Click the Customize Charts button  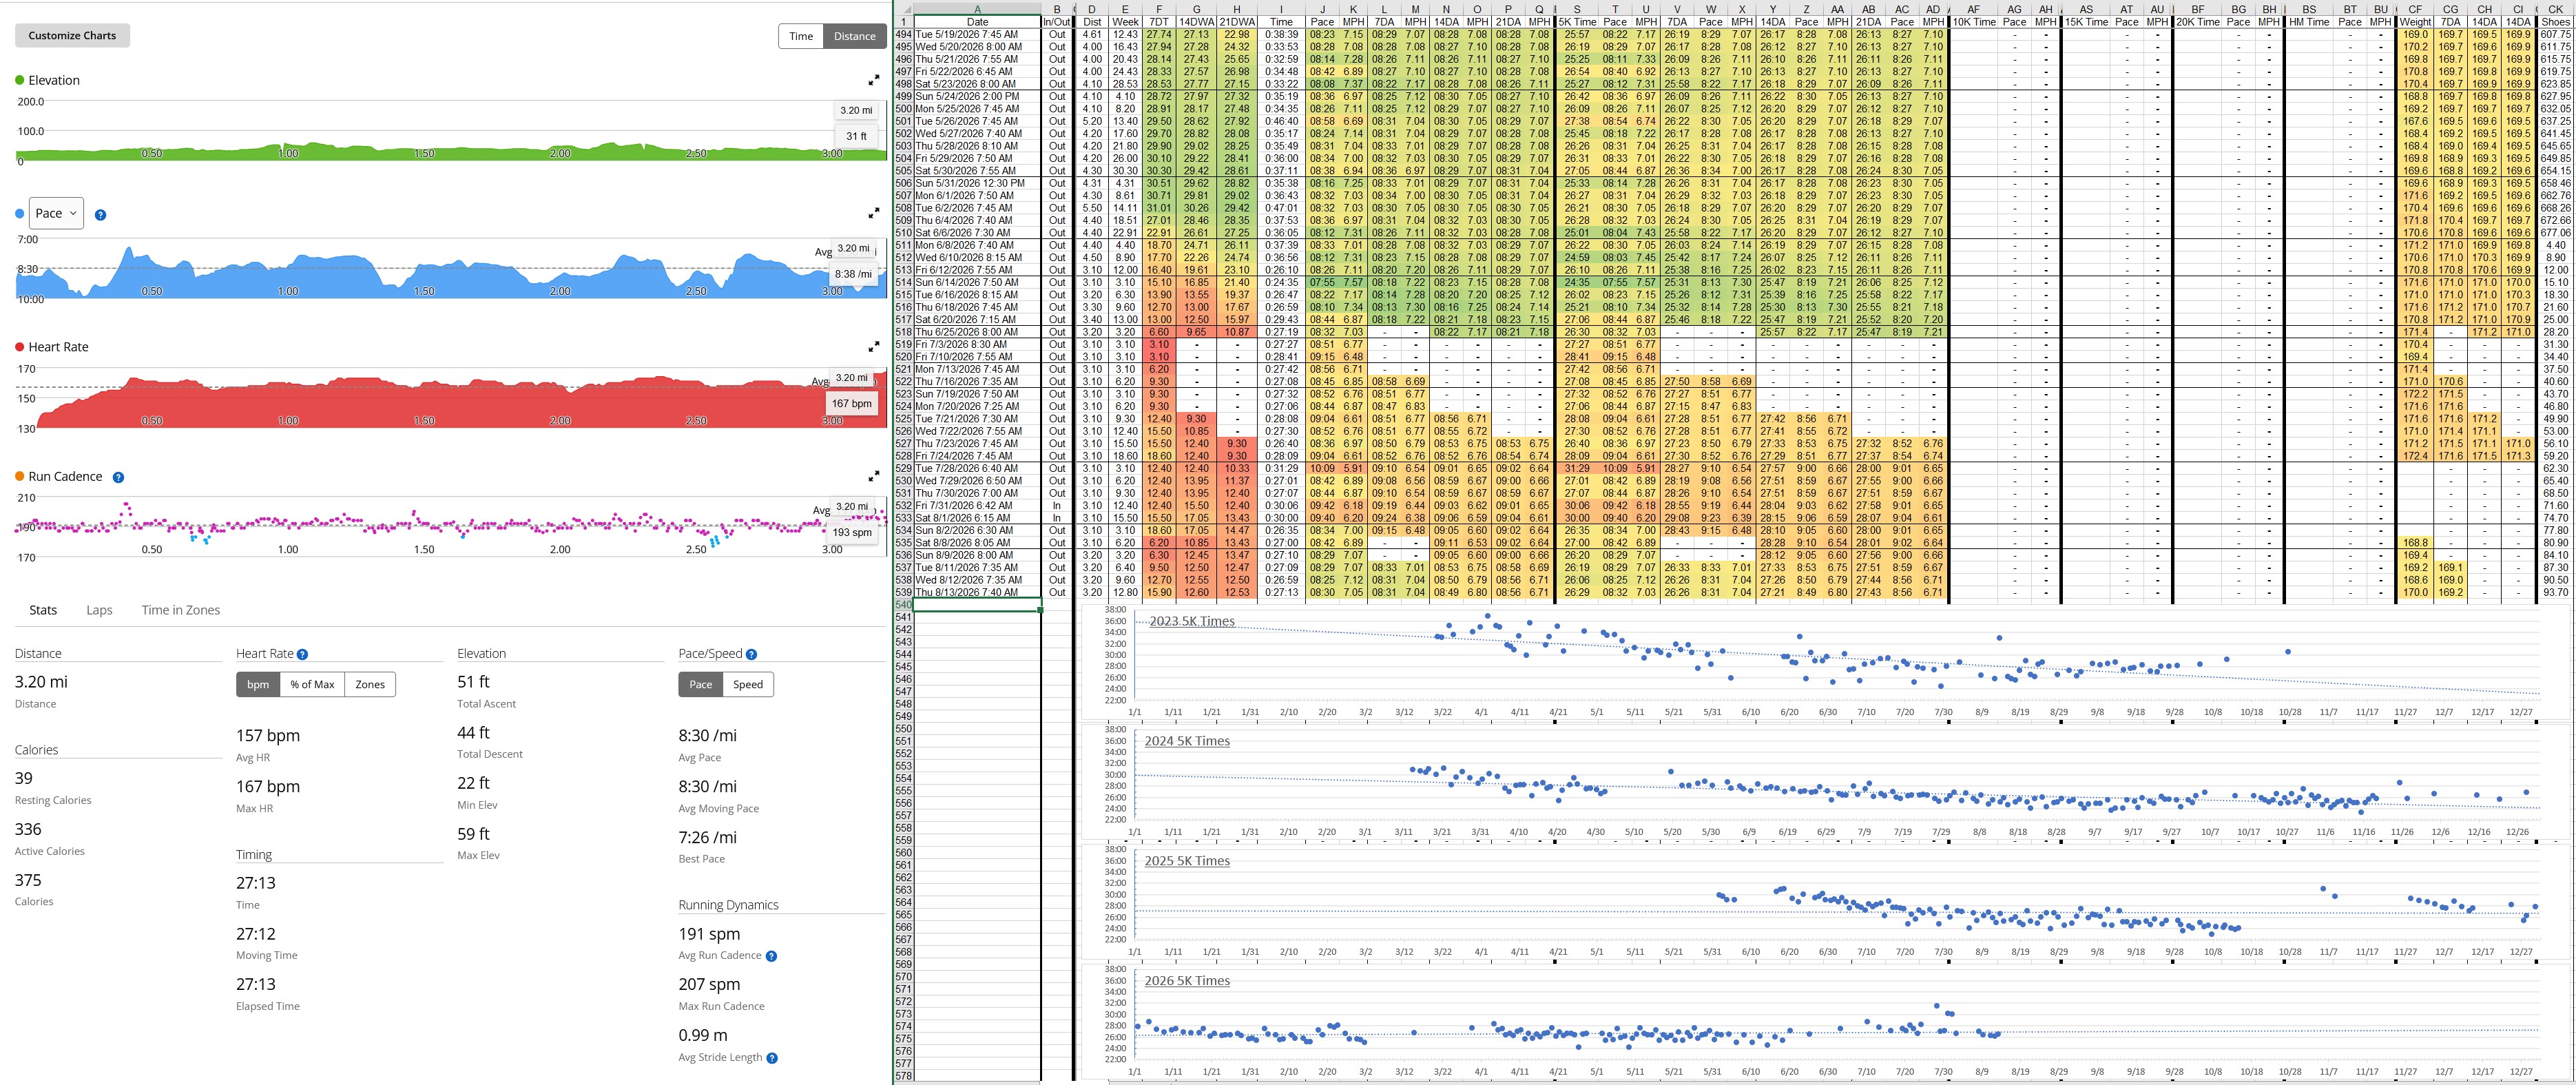pos(72,35)
